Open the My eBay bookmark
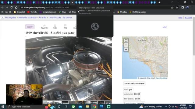The width and height of the screenshot is (195, 109). [122, 12]
